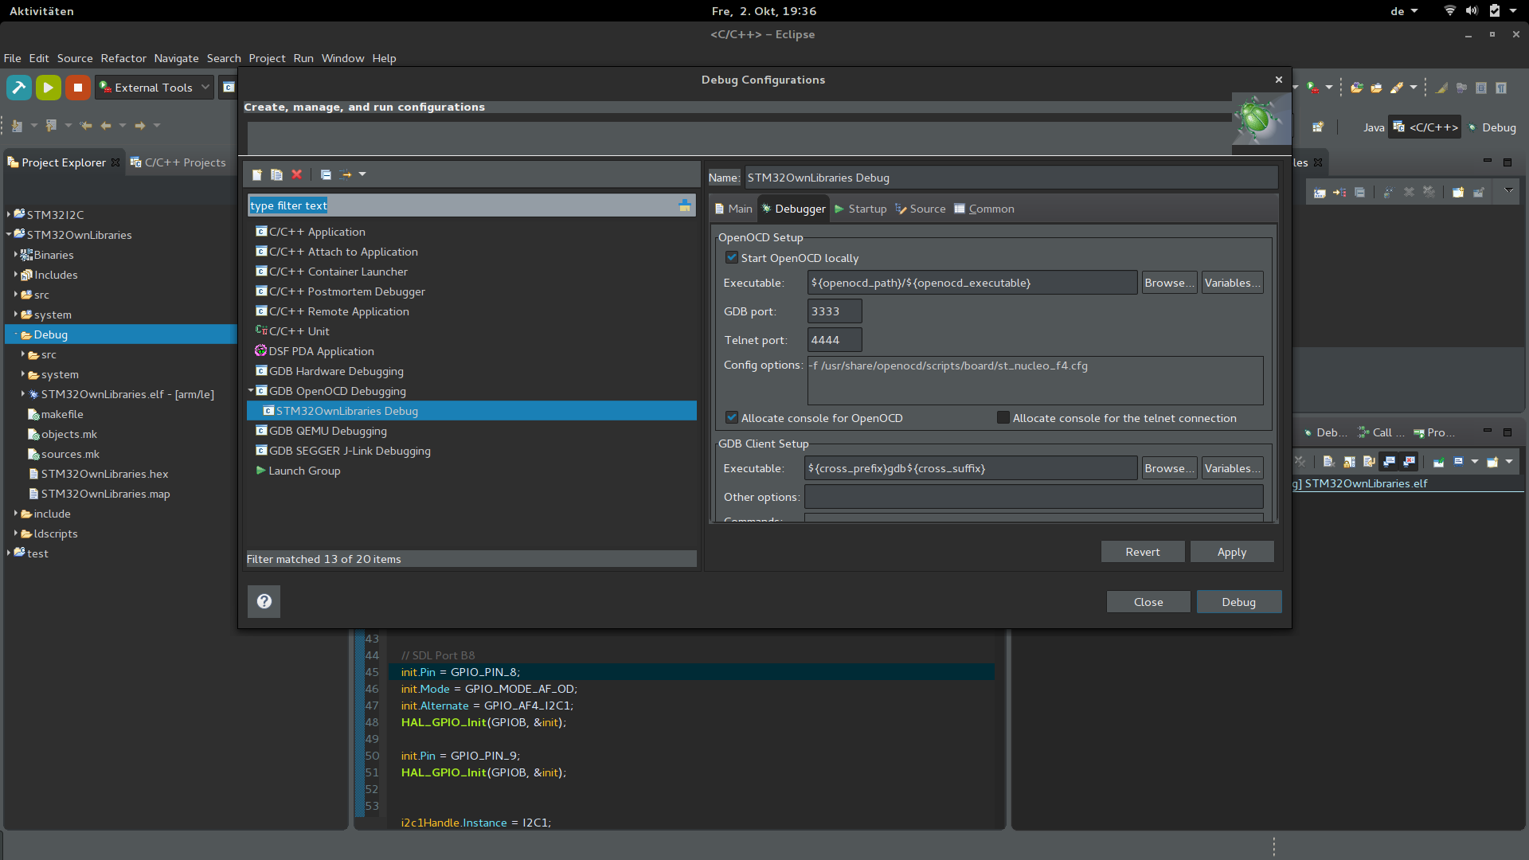Viewport: 1529px width, 860px height.
Task: Click the green Run toolbar button
Action: pyautogui.click(x=48, y=88)
